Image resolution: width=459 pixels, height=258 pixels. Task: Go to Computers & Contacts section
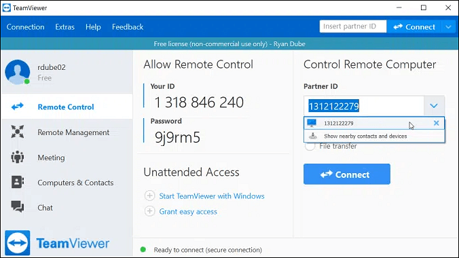pos(67,183)
